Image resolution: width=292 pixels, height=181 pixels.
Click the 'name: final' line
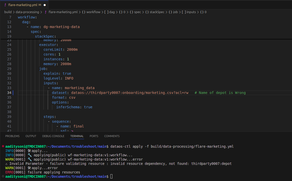(x=70, y=126)
